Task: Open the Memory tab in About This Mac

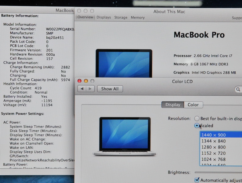Action: 138,18
